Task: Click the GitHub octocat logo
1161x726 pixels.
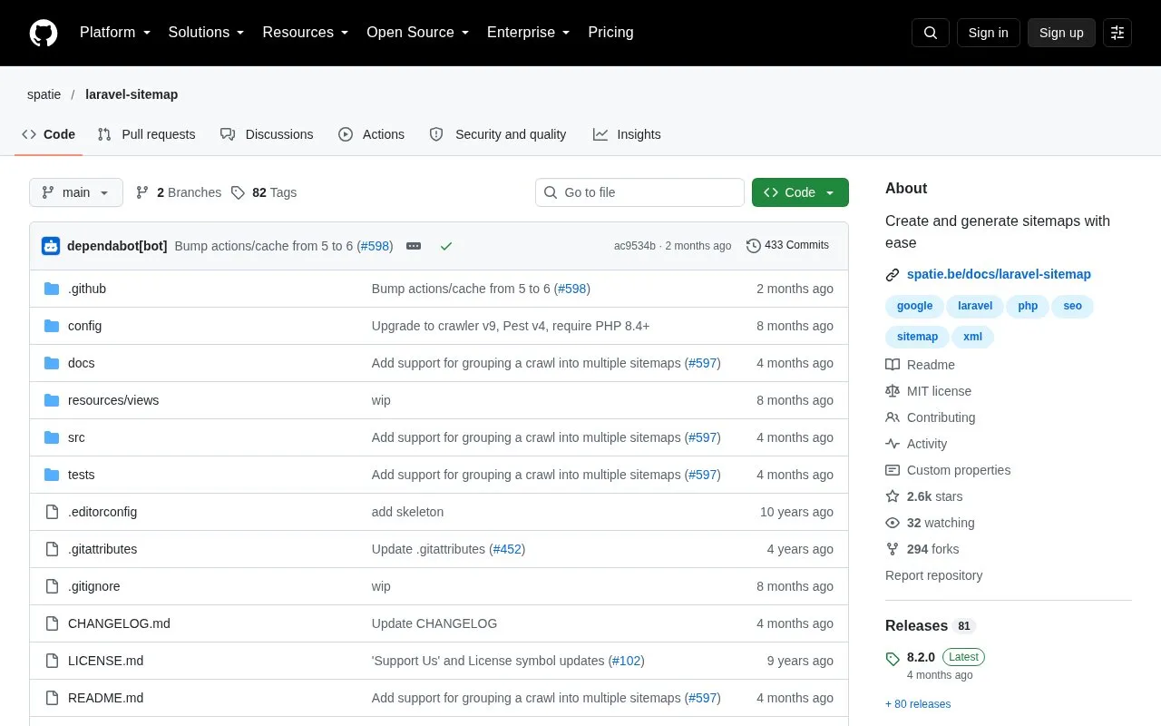Action: click(x=44, y=33)
